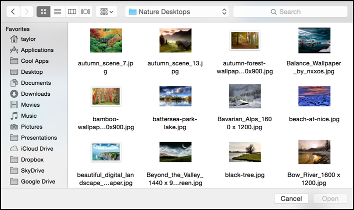Select the battersea-park-lake.jpg image

pyautogui.click(x=175, y=96)
